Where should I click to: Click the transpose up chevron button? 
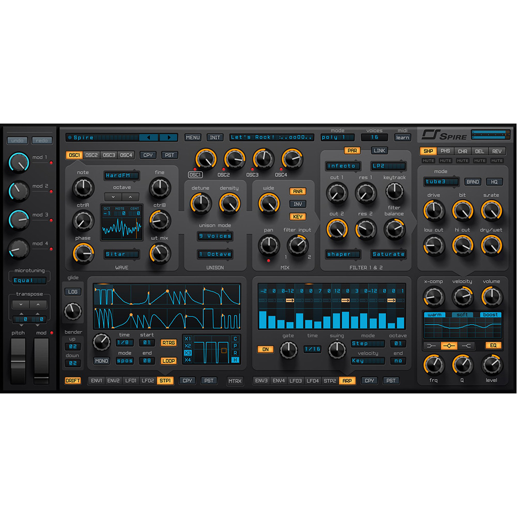(x=38, y=304)
